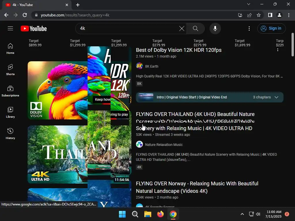Open YouTube settings three-dot menu
The image size is (295, 221).
click(x=249, y=28)
